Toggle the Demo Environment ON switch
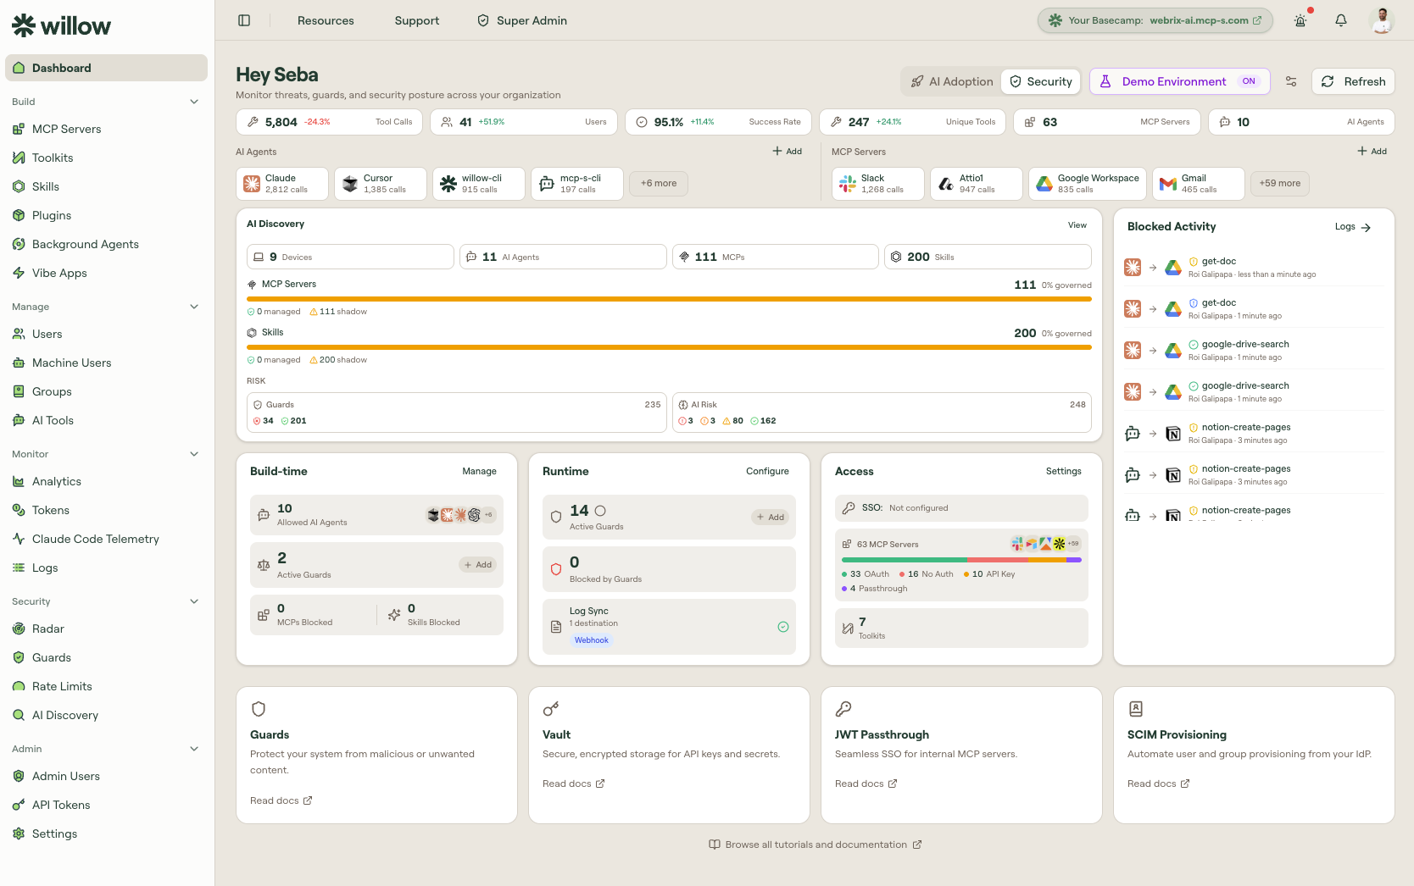The height and width of the screenshot is (886, 1414). coord(1249,81)
